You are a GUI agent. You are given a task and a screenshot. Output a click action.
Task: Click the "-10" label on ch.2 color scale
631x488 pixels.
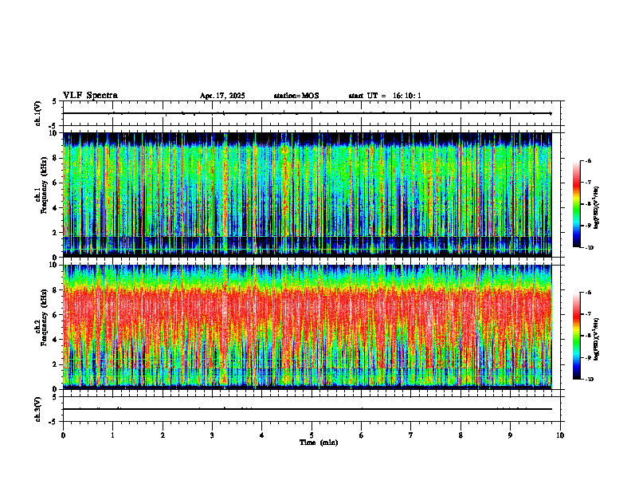tap(589, 380)
